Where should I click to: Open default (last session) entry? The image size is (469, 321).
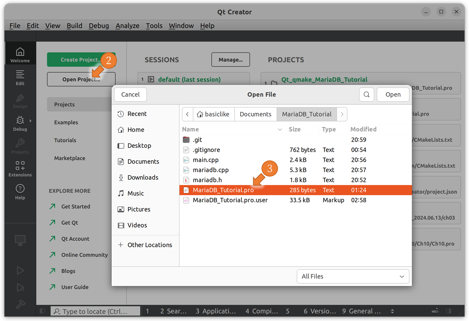189,79
